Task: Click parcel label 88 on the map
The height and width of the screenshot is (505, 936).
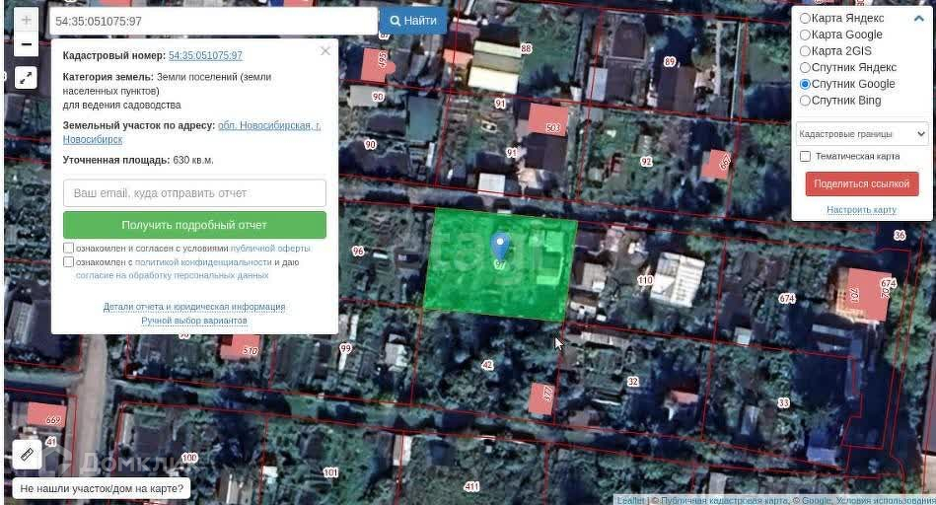Action: pyautogui.click(x=526, y=48)
